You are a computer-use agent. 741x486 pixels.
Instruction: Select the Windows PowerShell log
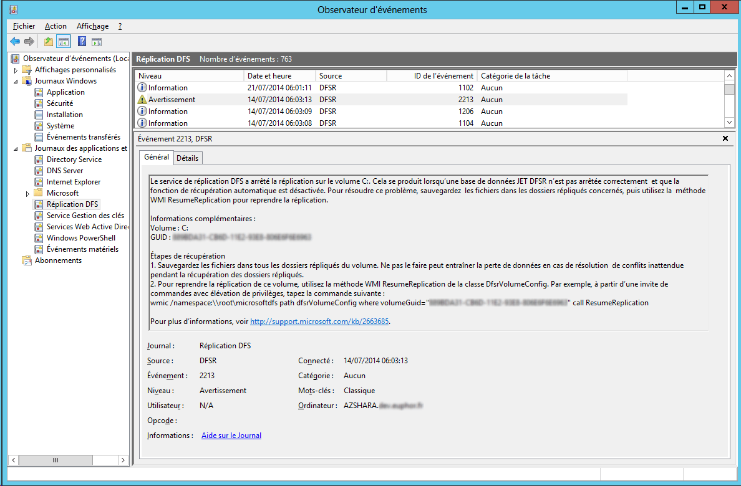click(80, 238)
